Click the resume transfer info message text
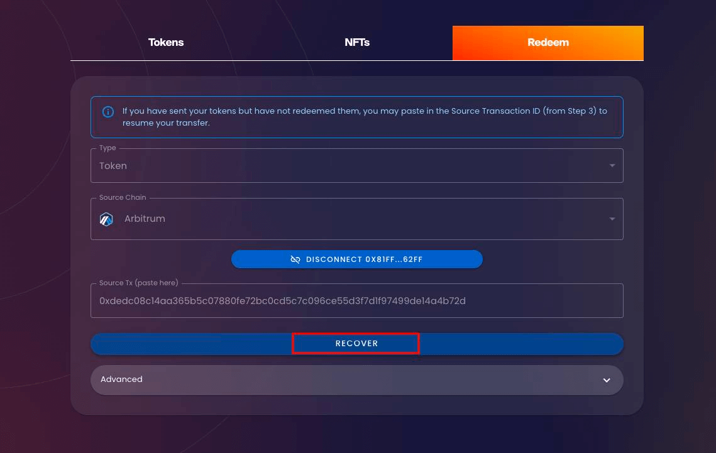The height and width of the screenshot is (453, 716). point(365,117)
